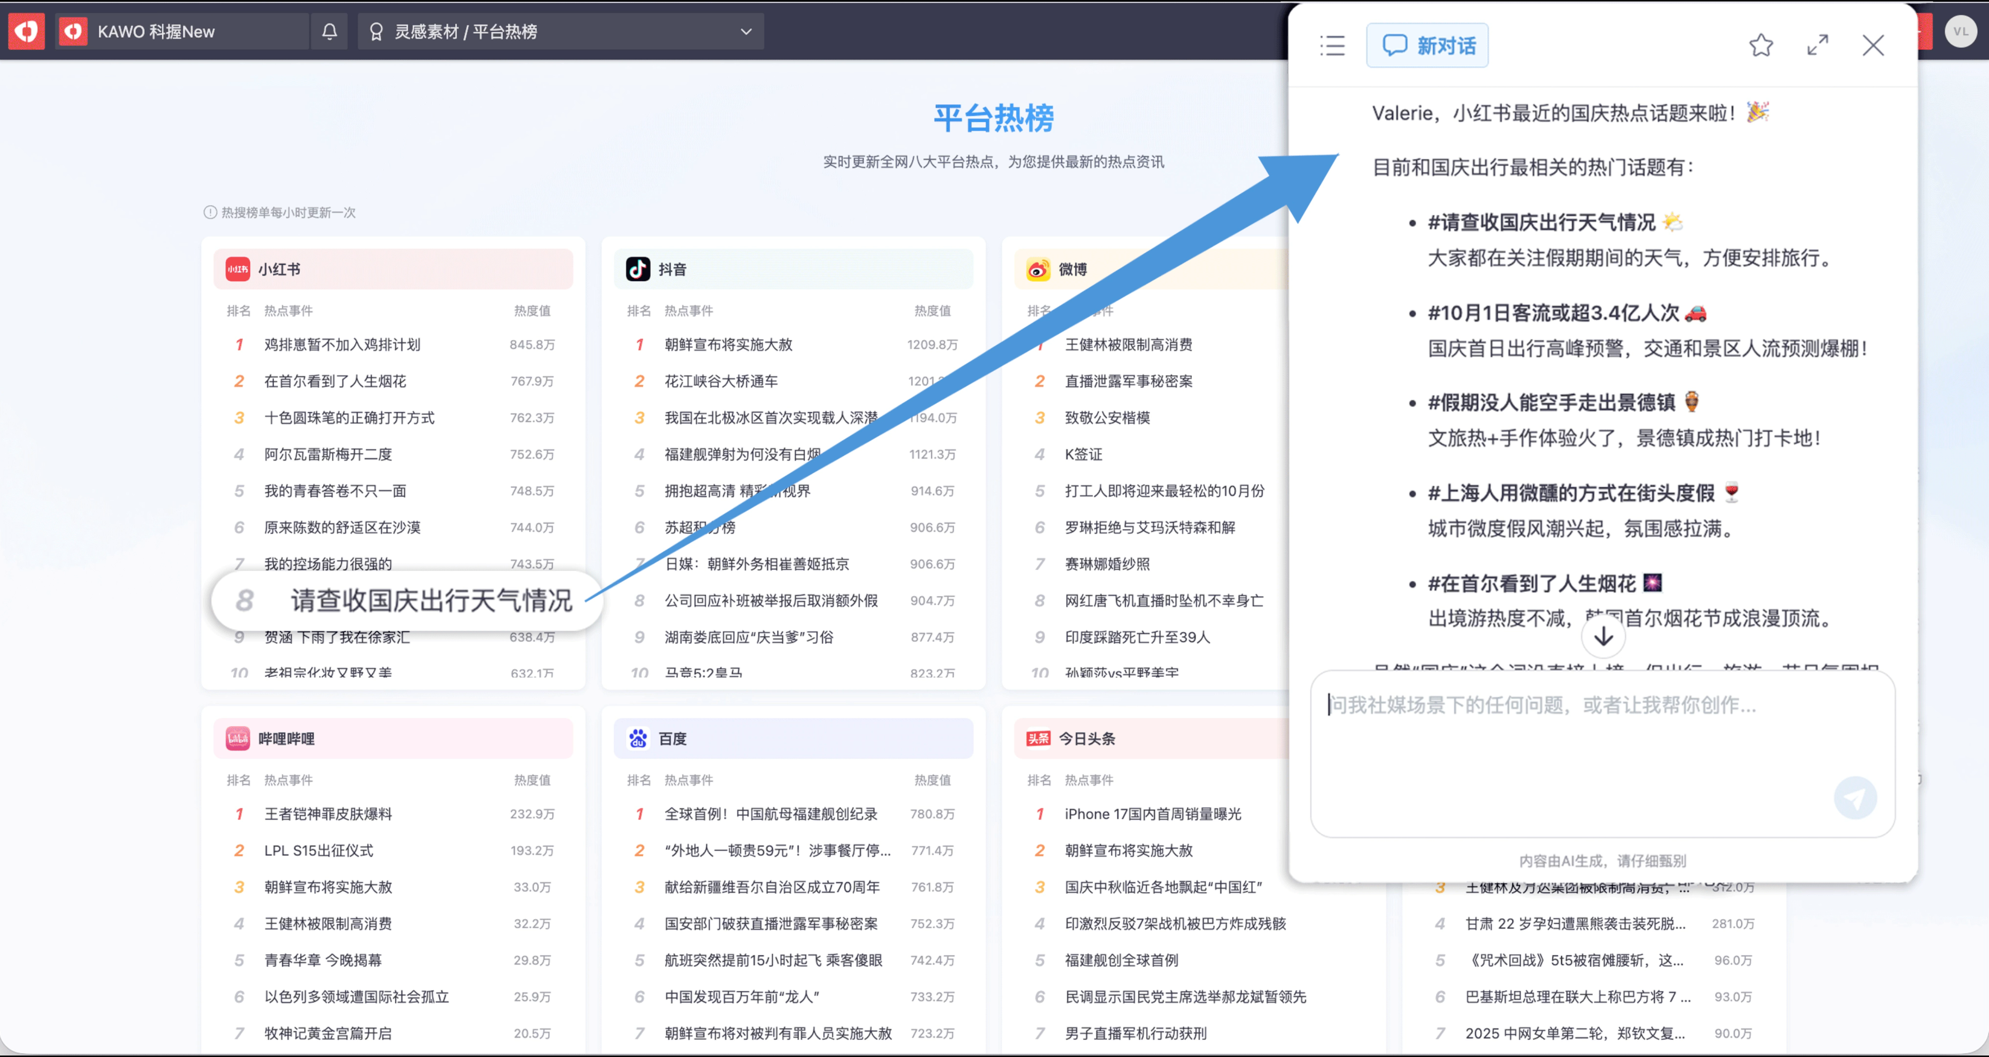Click the KAWO logo icon at top left

26,32
